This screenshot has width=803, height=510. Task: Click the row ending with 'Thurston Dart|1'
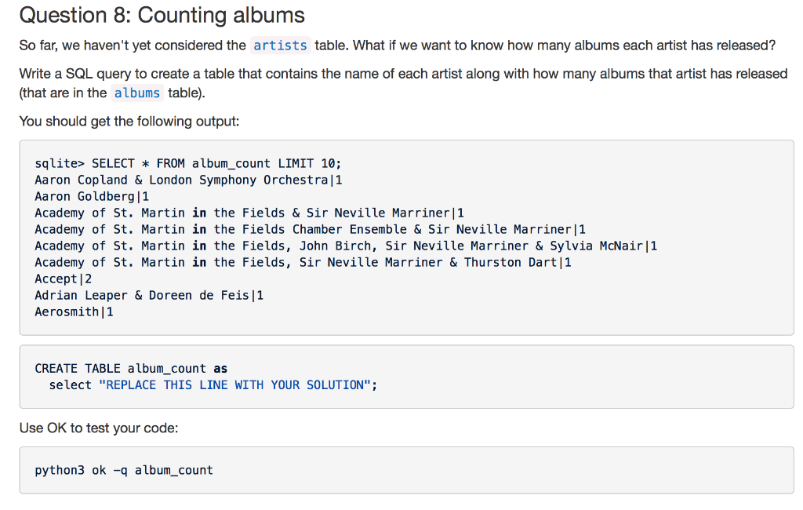coord(303,262)
